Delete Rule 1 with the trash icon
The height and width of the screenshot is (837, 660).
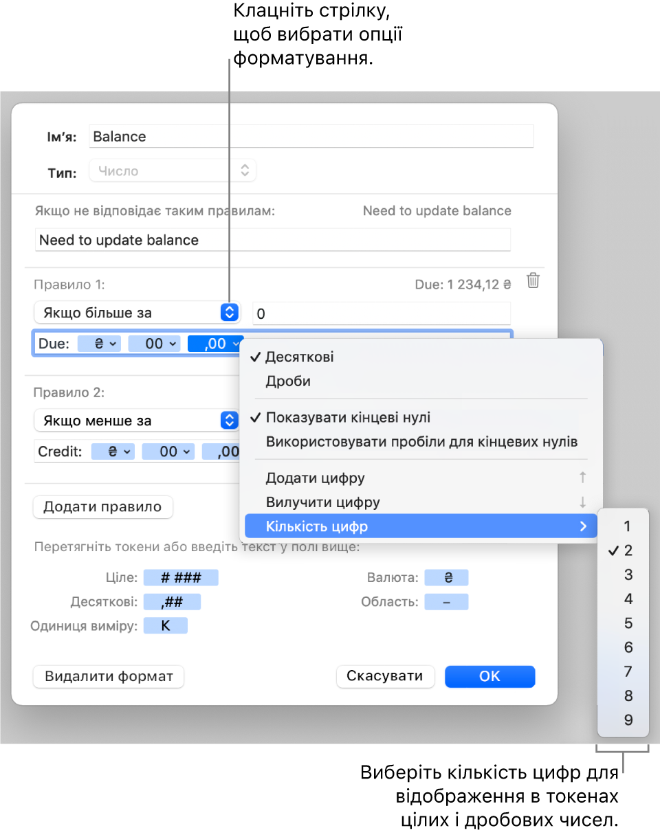[533, 280]
